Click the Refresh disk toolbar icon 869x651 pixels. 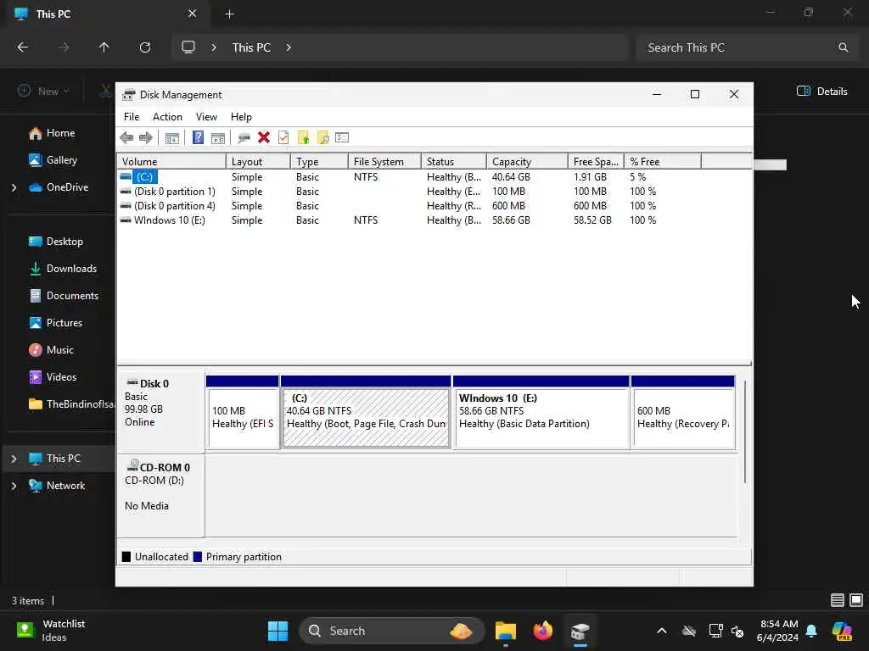click(x=244, y=138)
